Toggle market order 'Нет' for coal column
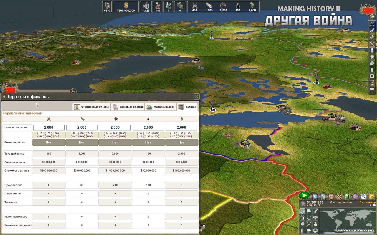 click(115, 142)
